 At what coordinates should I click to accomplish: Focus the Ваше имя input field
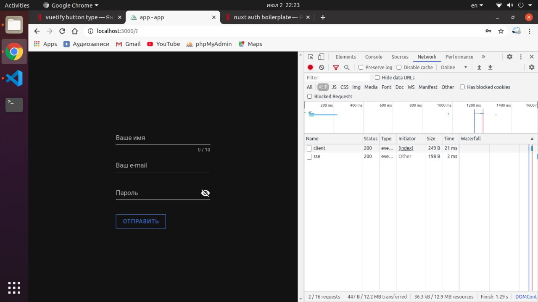pyautogui.click(x=163, y=138)
